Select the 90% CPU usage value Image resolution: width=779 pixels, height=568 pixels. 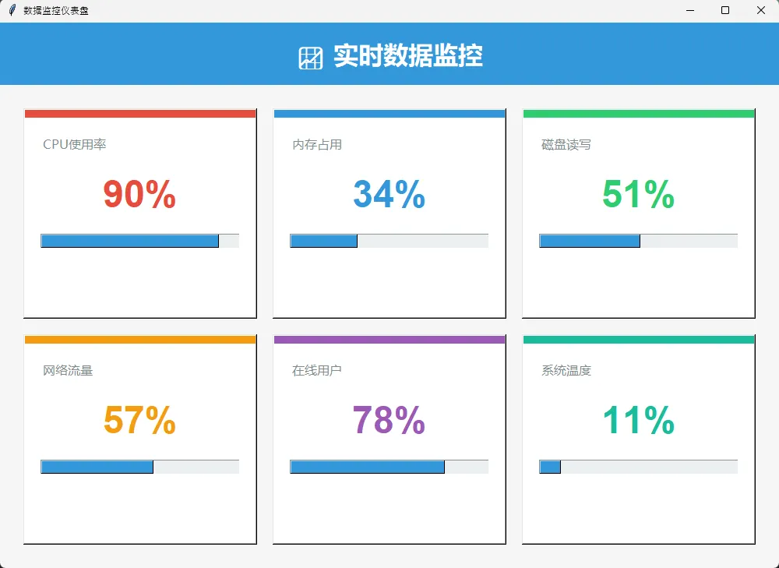(x=139, y=195)
